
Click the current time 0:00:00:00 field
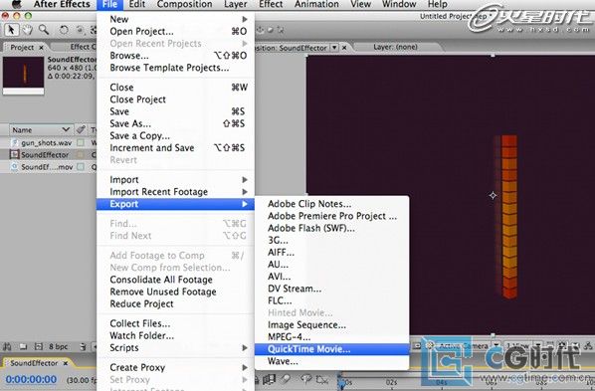pyautogui.click(x=31, y=379)
